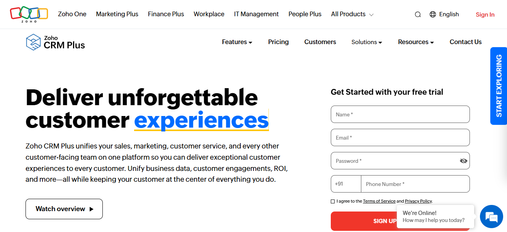Click the Name input field
507x232 pixels.
(400, 114)
